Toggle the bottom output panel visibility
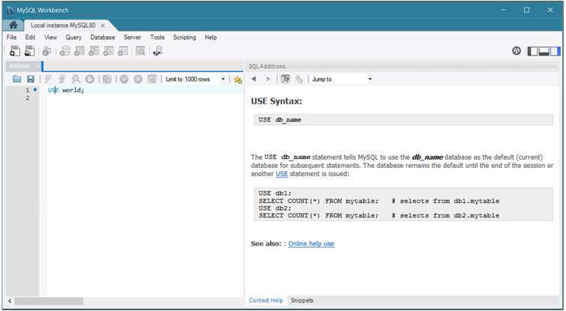This screenshot has width=566, height=311. (543, 51)
